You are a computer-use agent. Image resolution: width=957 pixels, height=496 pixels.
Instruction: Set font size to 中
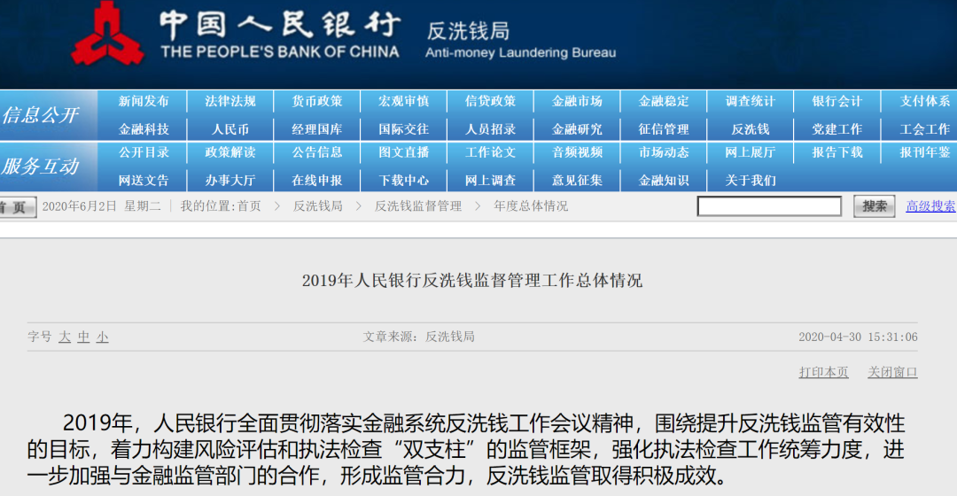coord(83,337)
